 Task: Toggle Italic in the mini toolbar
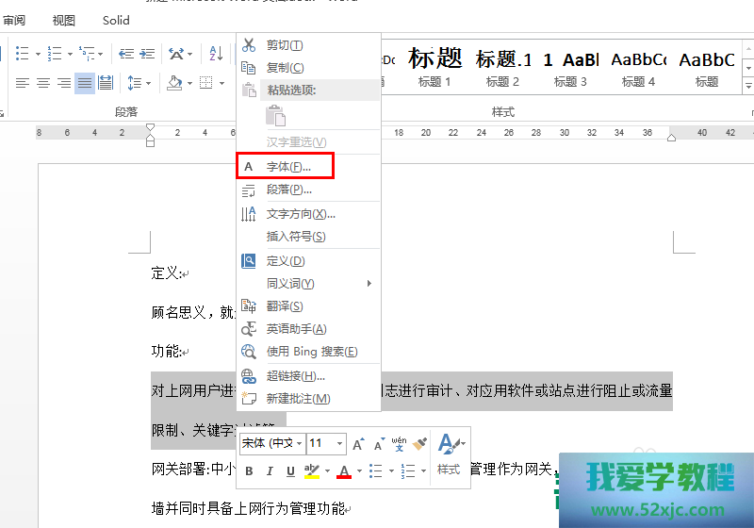click(x=270, y=470)
